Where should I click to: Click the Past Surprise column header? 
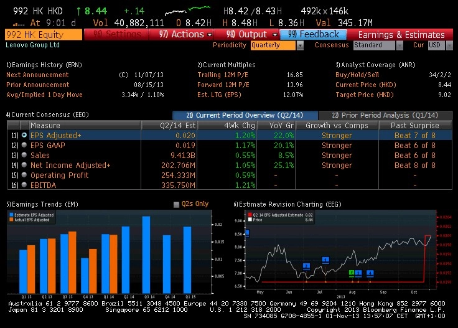[415, 125]
